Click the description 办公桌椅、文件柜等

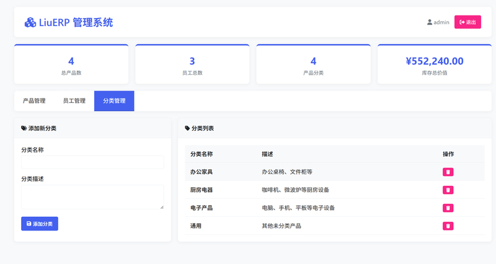[x=287, y=172]
